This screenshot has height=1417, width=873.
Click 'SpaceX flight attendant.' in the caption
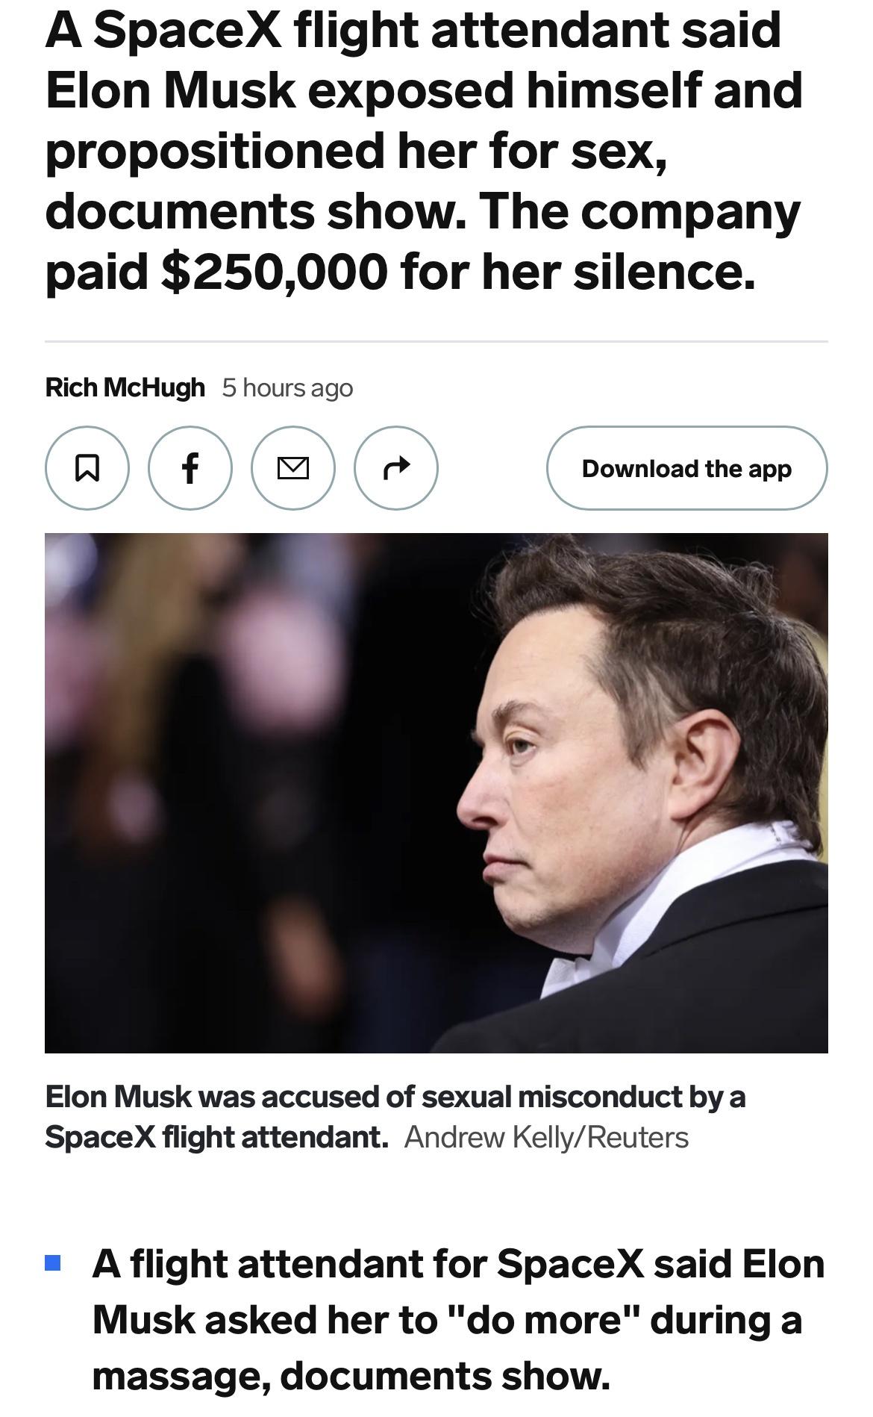[216, 1137]
